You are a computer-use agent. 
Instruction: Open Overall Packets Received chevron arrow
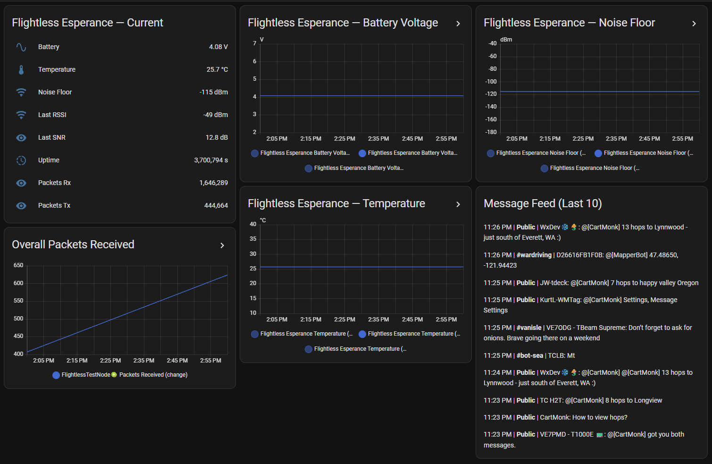click(x=222, y=245)
